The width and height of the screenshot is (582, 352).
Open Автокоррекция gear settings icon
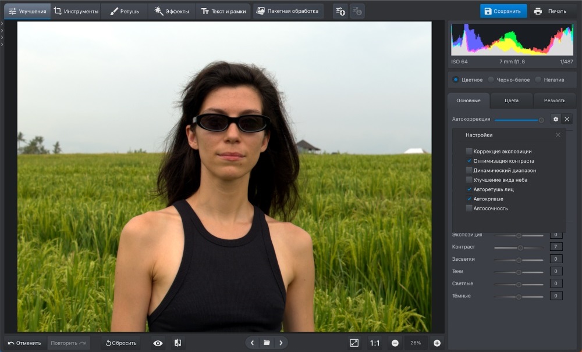pyautogui.click(x=556, y=119)
